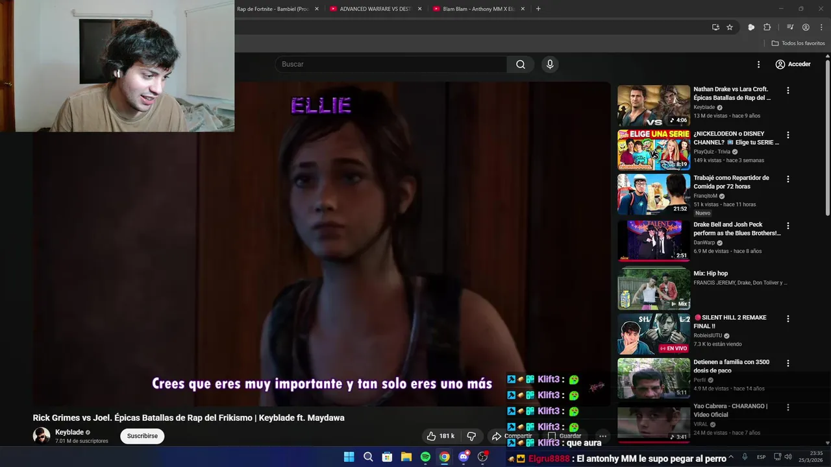Click the YouTube search magnifier button
Image resolution: width=831 pixels, height=467 pixels.
pos(521,64)
